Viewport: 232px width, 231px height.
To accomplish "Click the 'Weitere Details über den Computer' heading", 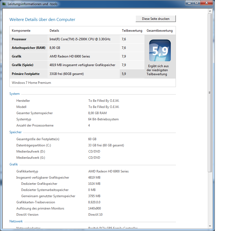I will pos(42,20).
